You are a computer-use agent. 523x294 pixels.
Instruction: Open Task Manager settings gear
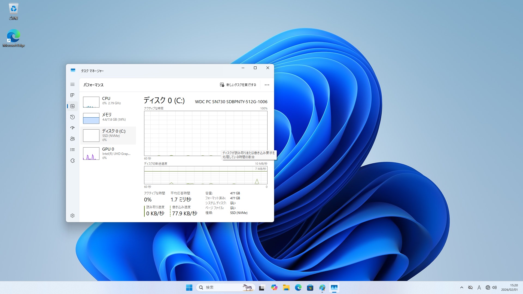point(72,216)
